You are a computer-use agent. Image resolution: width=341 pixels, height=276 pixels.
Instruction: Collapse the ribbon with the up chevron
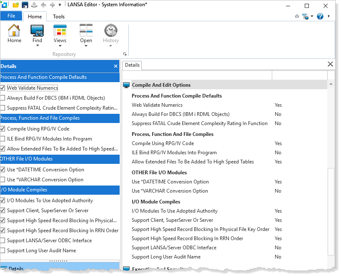tap(297, 16)
